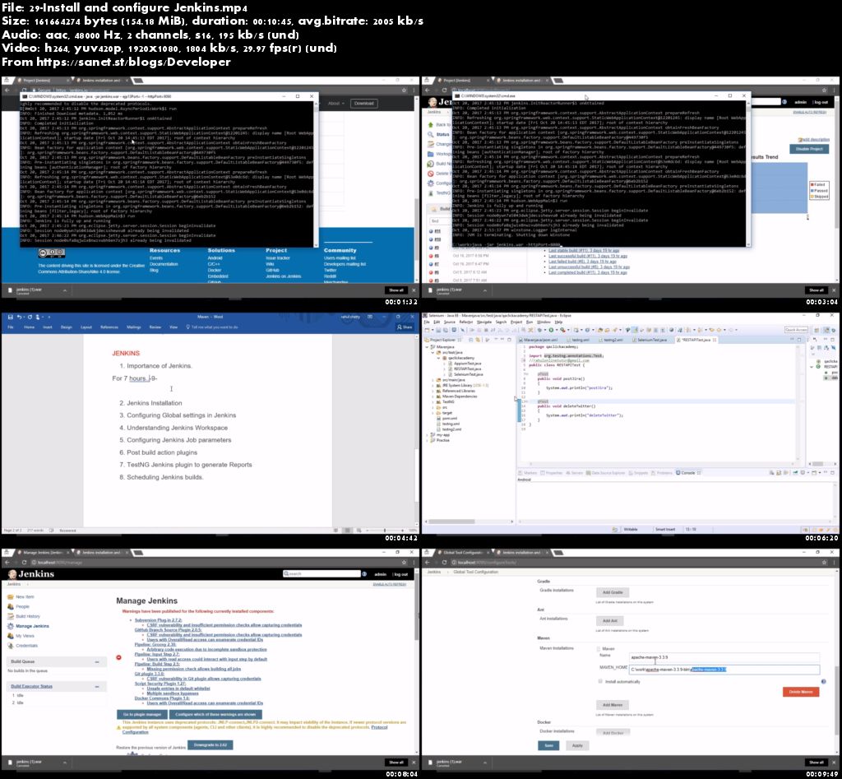
Task: Toggle the 'Install automatically' checkbox for Maven
Action: (x=600, y=681)
